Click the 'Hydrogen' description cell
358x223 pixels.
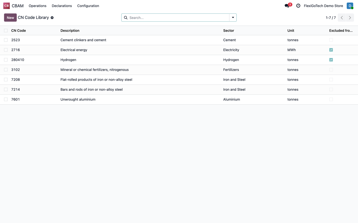click(x=68, y=60)
